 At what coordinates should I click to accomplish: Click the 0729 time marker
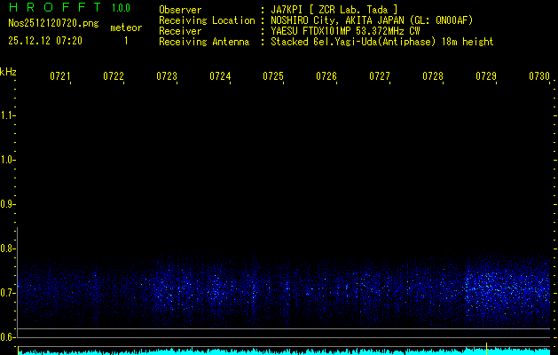(486, 77)
